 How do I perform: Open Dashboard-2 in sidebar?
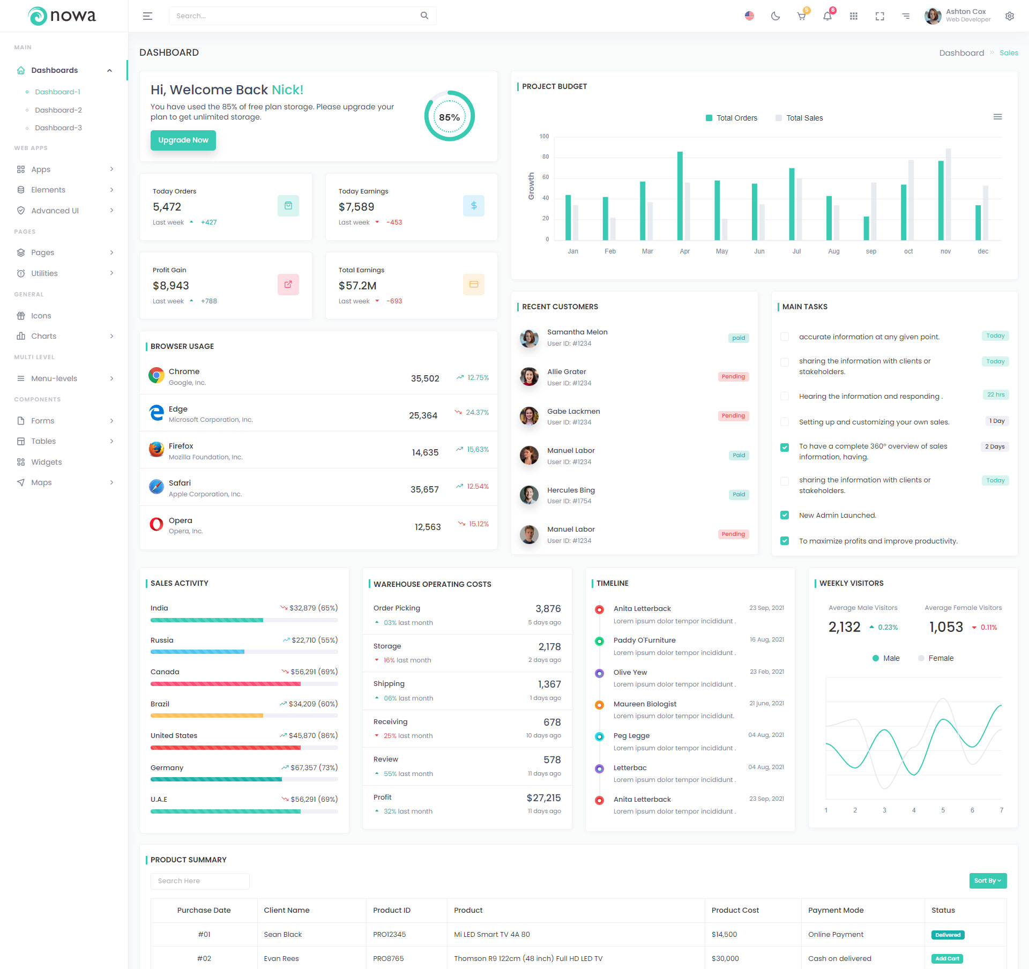click(58, 110)
